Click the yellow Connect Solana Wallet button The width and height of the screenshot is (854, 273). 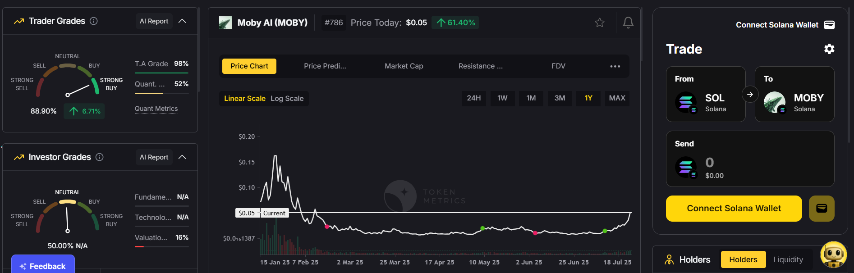click(734, 208)
